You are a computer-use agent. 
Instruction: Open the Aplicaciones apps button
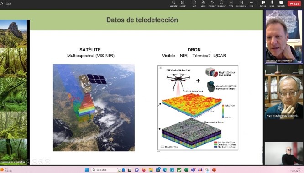pyautogui.click(x=241, y=4)
